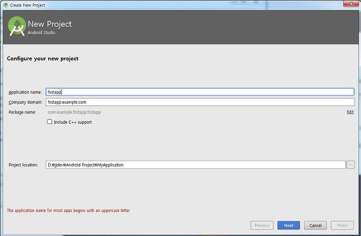Screen dimensions: 361x236
Task: Click the Next button
Action: 288,225
